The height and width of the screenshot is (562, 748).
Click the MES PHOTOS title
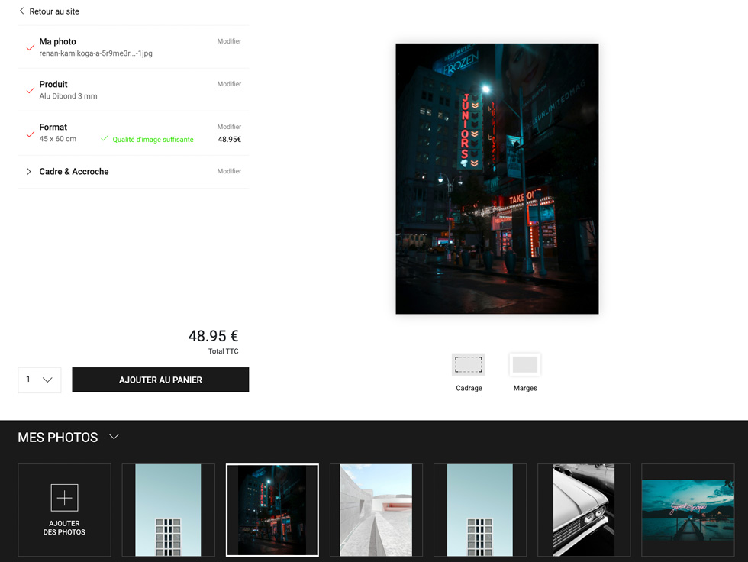pyautogui.click(x=58, y=437)
